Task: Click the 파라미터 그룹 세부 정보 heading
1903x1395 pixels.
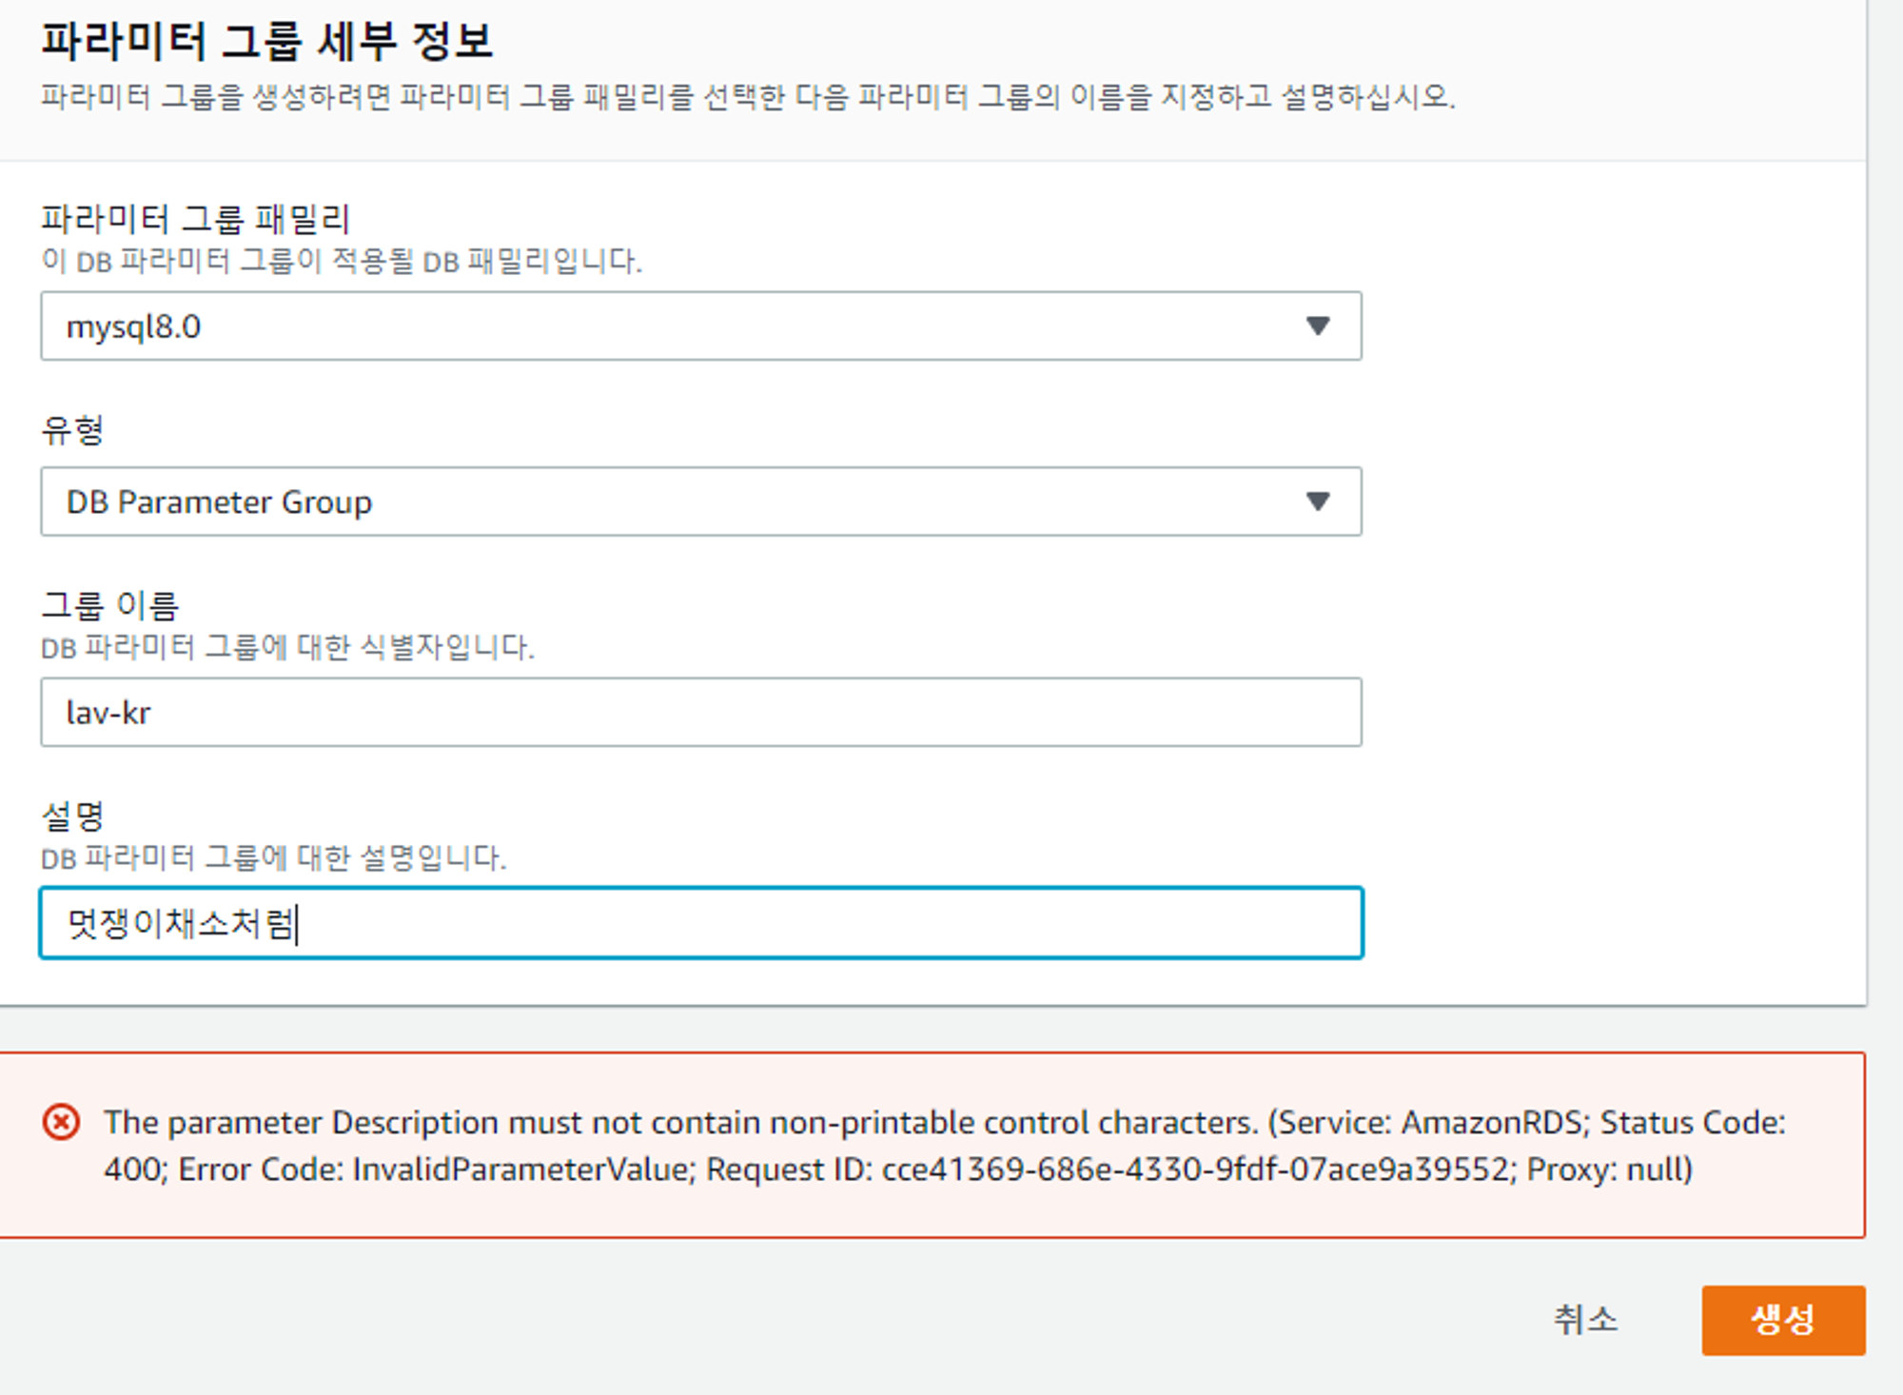Action: pyautogui.click(x=266, y=42)
